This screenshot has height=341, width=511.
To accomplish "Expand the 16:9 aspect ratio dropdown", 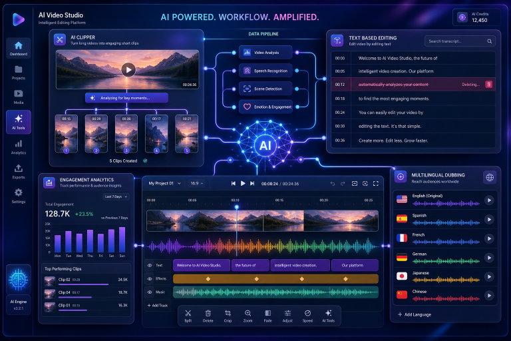I will [x=197, y=183].
